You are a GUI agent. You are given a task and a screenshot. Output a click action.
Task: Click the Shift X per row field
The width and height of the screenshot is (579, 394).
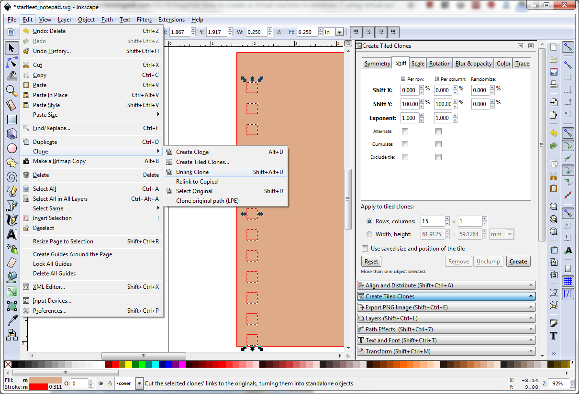(410, 90)
